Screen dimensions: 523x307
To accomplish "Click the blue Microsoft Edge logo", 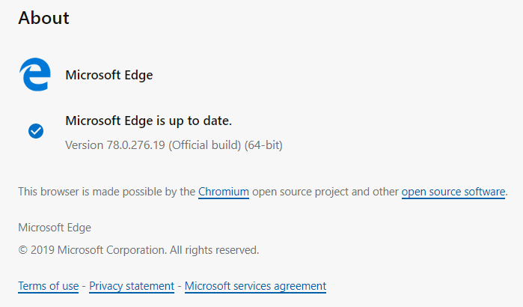I will click(35, 76).
